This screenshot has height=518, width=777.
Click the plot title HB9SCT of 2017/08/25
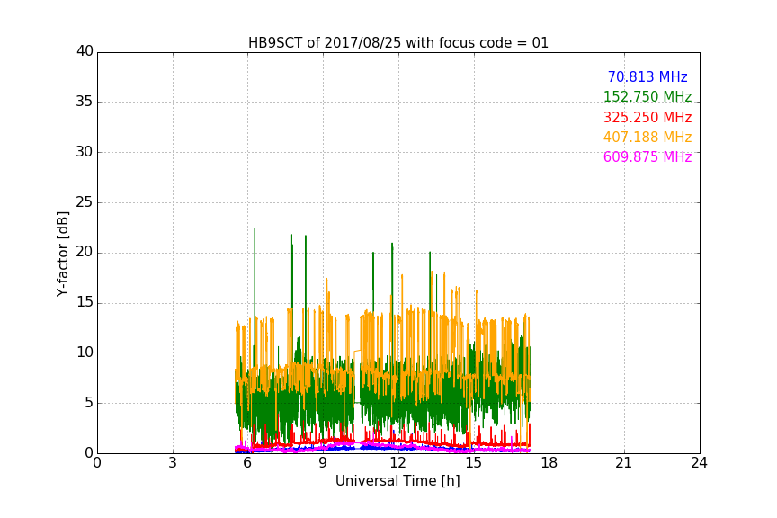point(398,43)
